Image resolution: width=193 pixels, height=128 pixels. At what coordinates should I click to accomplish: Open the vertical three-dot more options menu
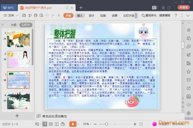tap(182, 15)
